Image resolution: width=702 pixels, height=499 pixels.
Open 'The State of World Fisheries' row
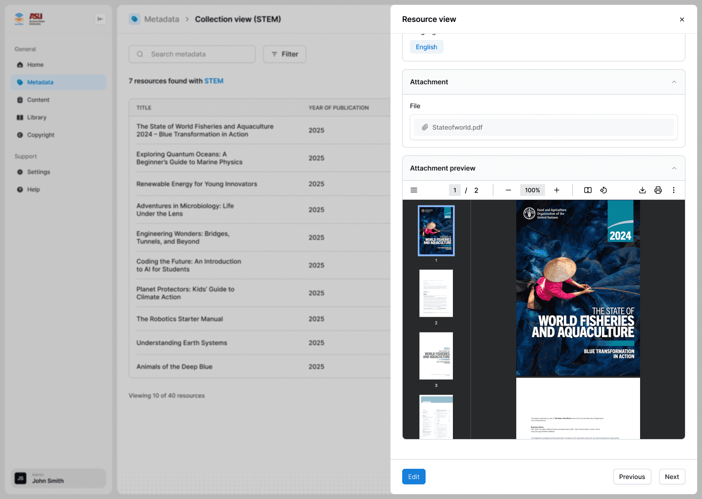pyautogui.click(x=260, y=130)
